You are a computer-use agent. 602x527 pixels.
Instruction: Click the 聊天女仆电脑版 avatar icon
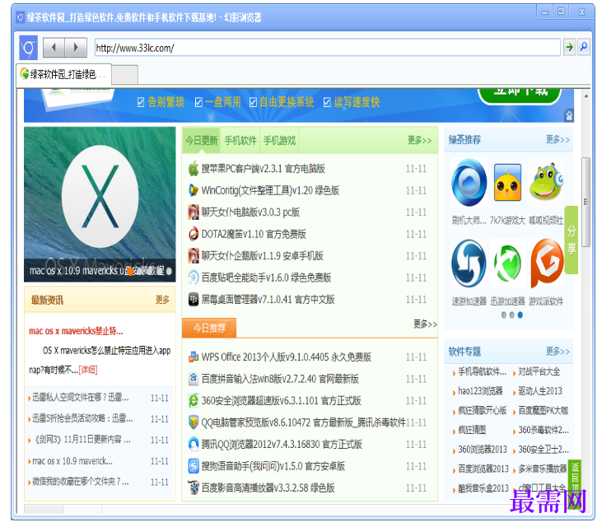(x=194, y=212)
